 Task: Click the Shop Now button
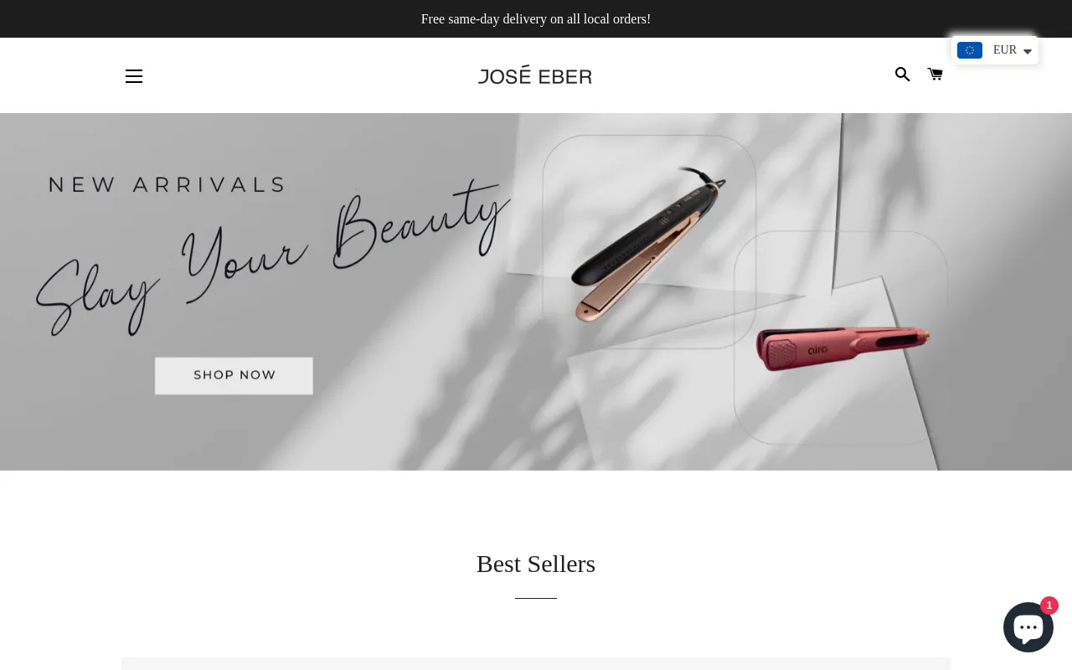click(234, 375)
